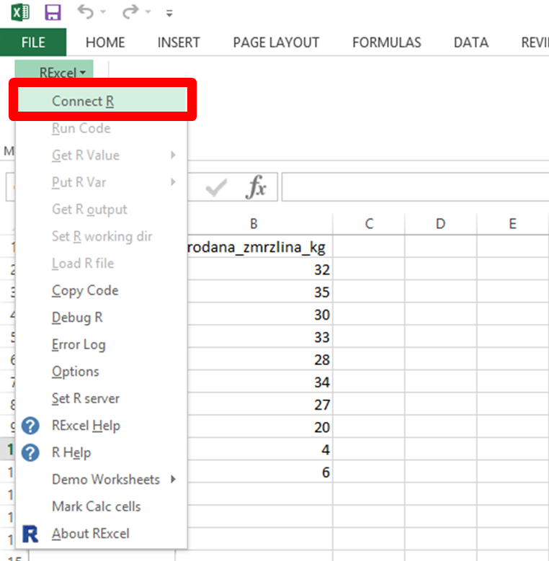
Task: Switch to the DATA tab
Action: [x=471, y=42]
